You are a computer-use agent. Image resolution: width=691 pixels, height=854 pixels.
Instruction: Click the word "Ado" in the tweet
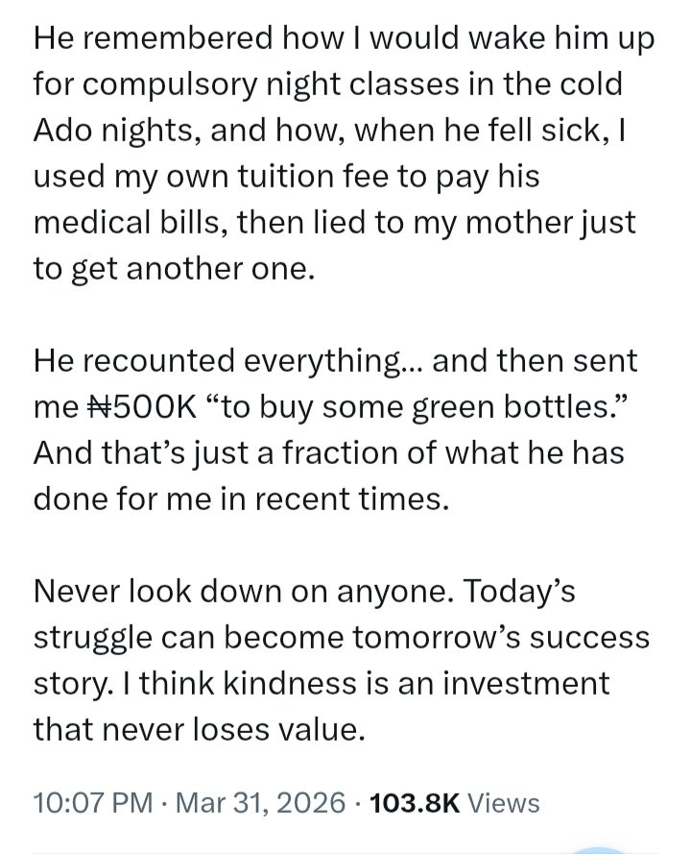click(62, 131)
